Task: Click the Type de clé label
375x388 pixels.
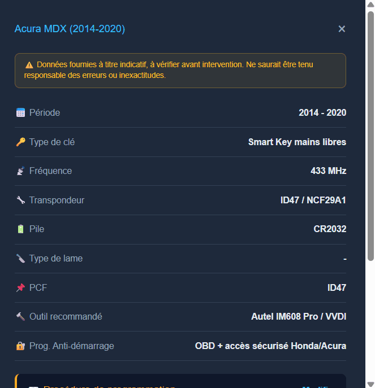Action: [52, 142]
